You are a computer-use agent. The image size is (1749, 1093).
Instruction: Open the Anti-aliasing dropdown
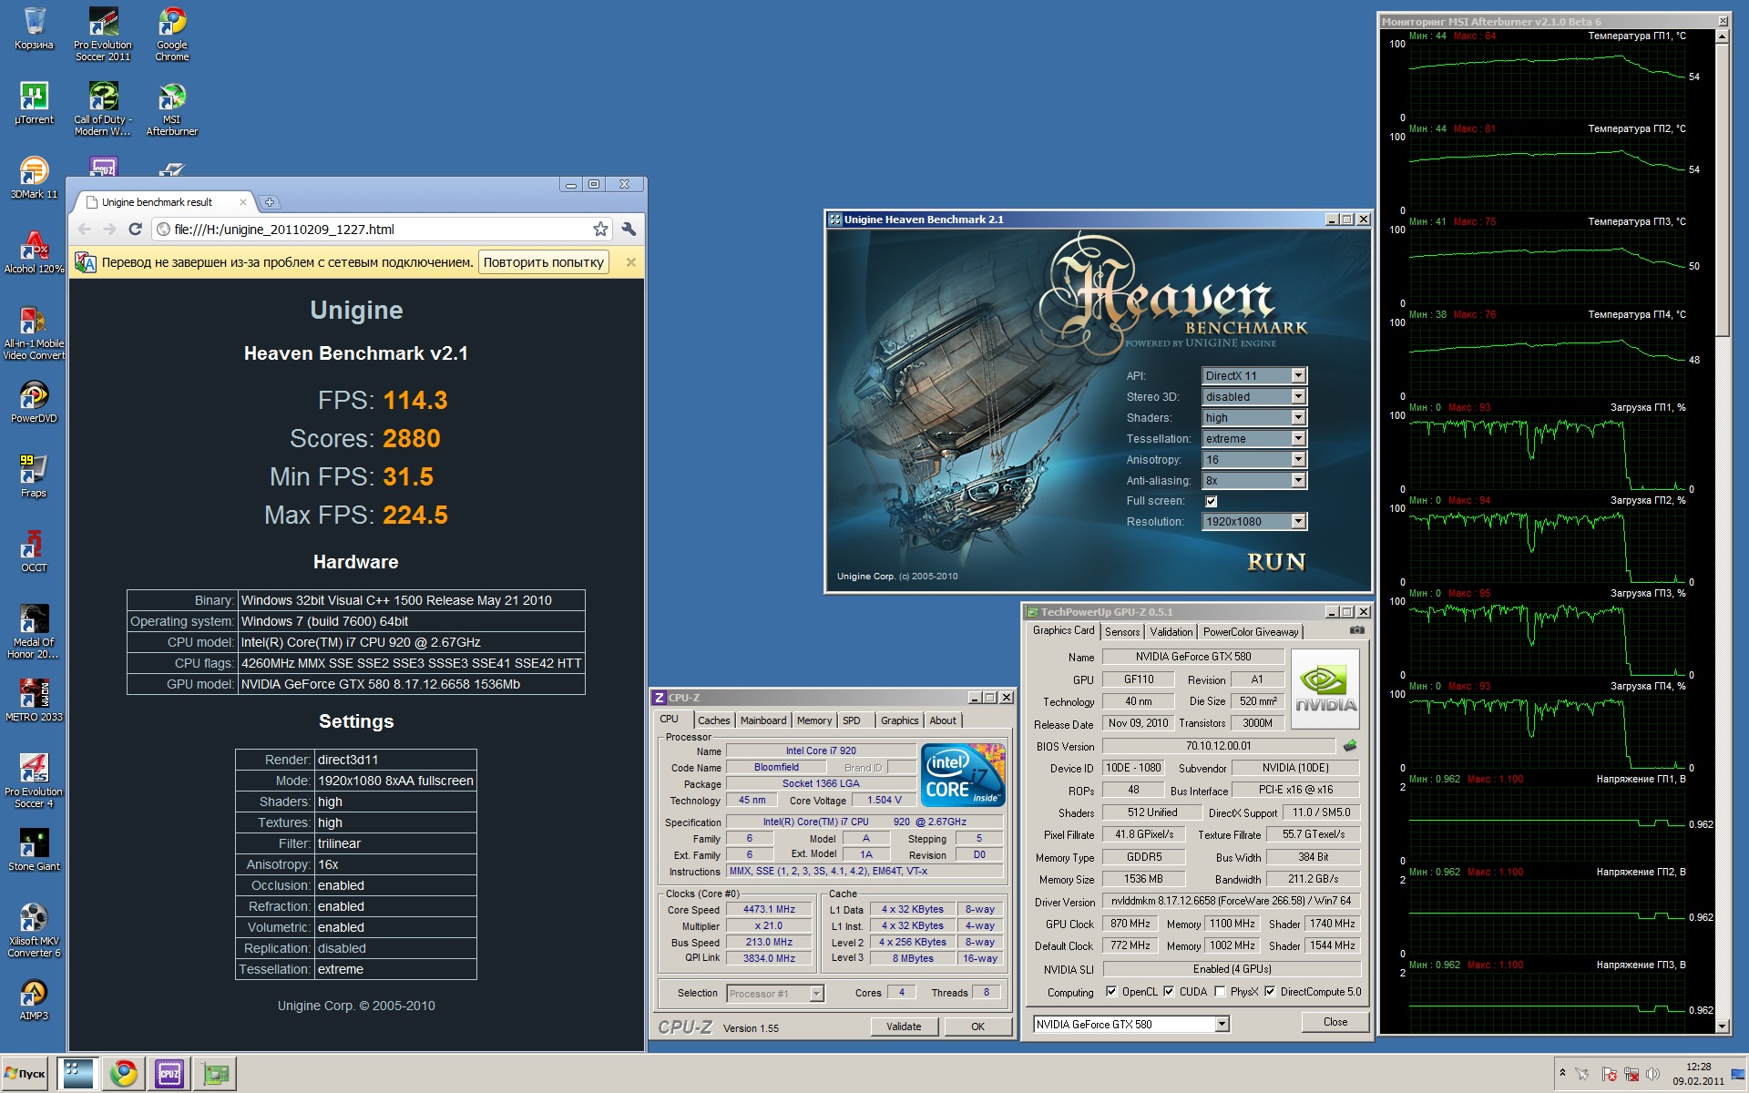[1254, 480]
